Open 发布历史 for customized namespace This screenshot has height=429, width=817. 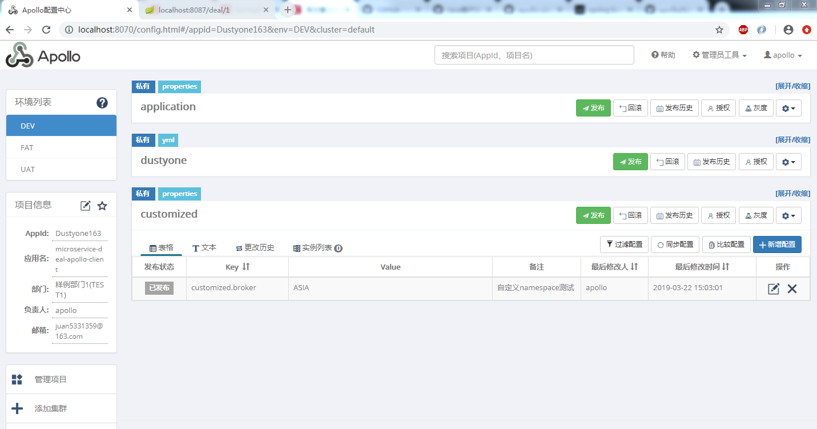[x=674, y=215]
